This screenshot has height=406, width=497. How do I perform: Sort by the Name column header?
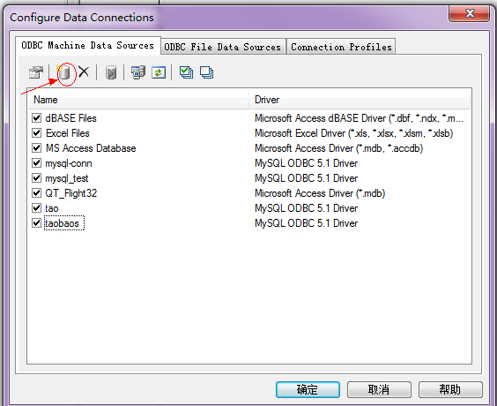[138, 100]
